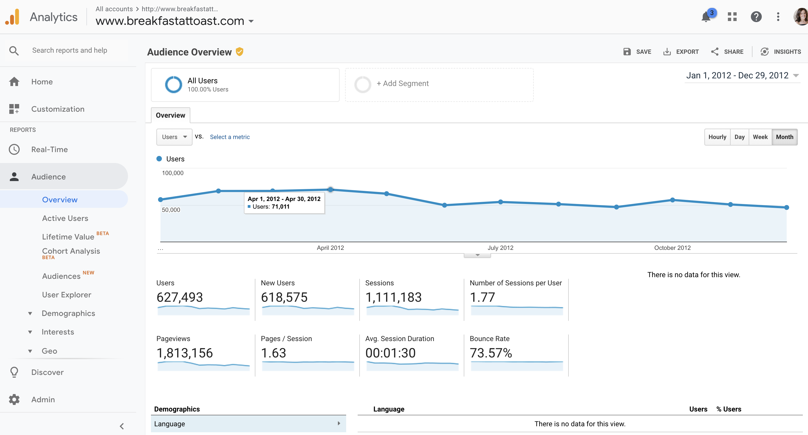Expand the Language demographics row arrow
The height and width of the screenshot is (435, 808).
click(339, 424)
